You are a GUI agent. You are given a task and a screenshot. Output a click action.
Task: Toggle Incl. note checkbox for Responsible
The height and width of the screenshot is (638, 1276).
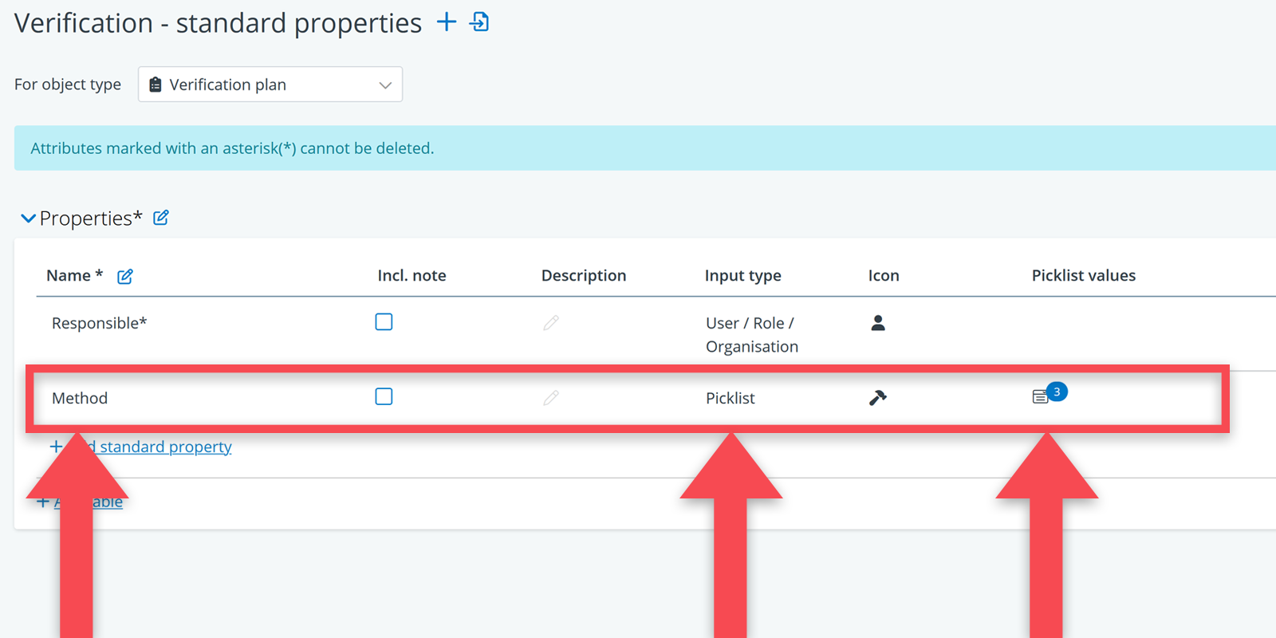[x=384, y=322]
